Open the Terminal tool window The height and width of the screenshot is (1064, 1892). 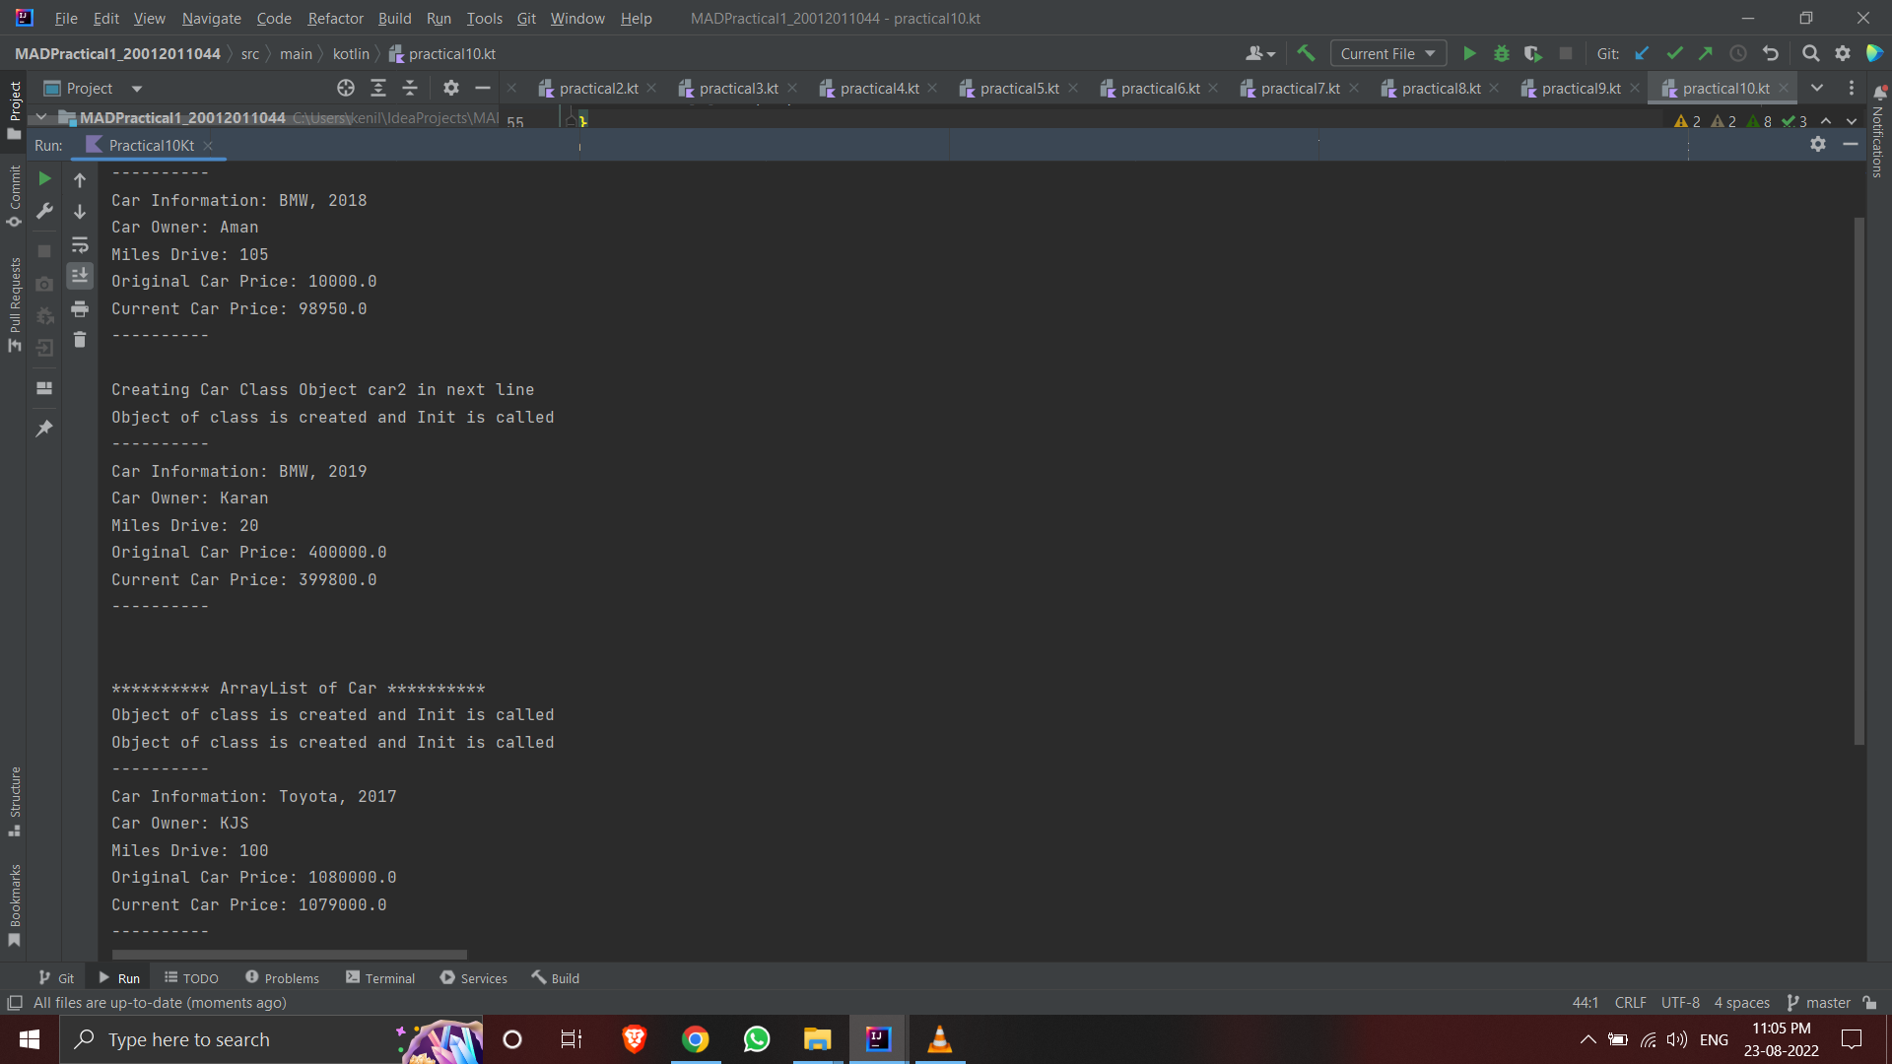(380, 977)
